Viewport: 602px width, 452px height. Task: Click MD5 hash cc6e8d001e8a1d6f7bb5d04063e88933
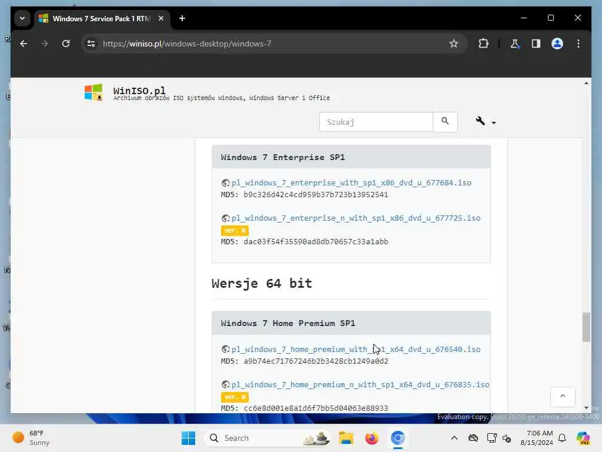316,408
